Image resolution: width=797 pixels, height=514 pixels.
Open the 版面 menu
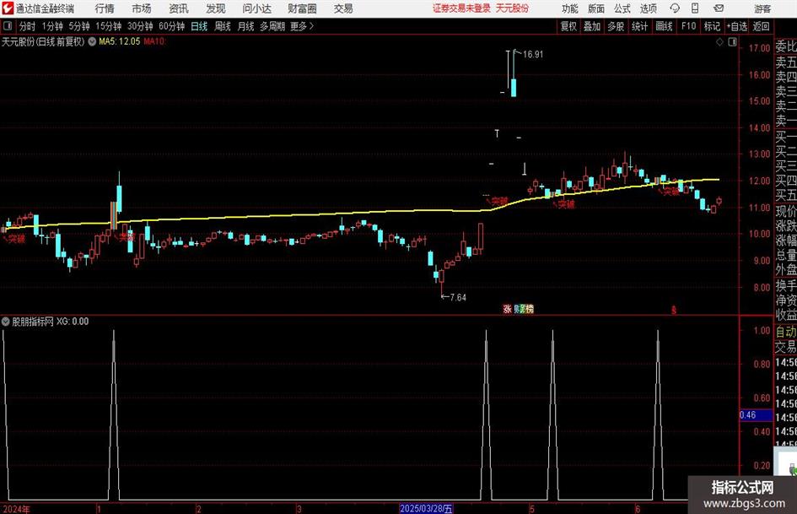pyautogui.click(x=596, y=8)
